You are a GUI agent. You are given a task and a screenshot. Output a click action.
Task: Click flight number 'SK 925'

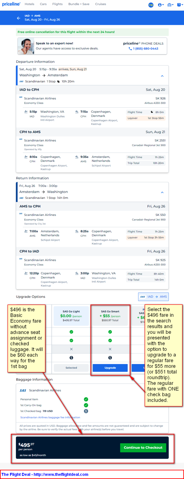[160, 260]
